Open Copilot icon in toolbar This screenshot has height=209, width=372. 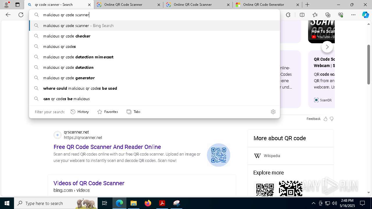(365, 15)
